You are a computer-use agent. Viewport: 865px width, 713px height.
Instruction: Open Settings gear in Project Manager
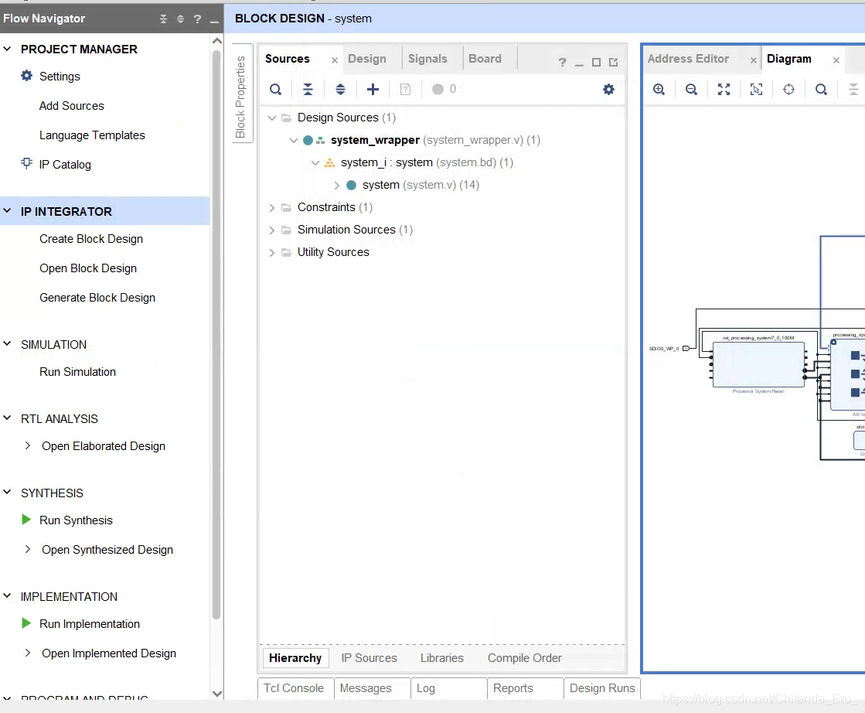(26, 76)
